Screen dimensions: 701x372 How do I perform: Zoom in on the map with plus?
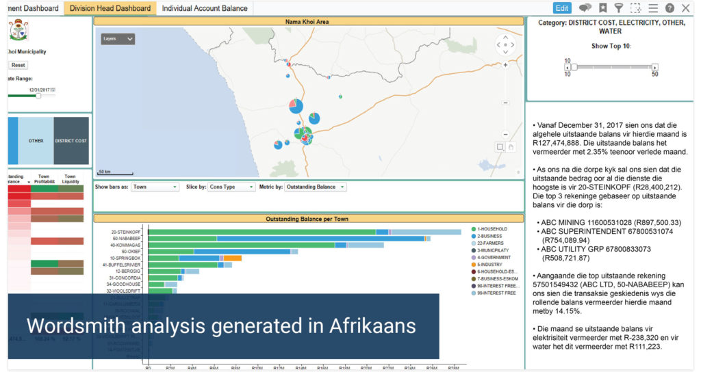pyautogui.click(x=506, y=65)
